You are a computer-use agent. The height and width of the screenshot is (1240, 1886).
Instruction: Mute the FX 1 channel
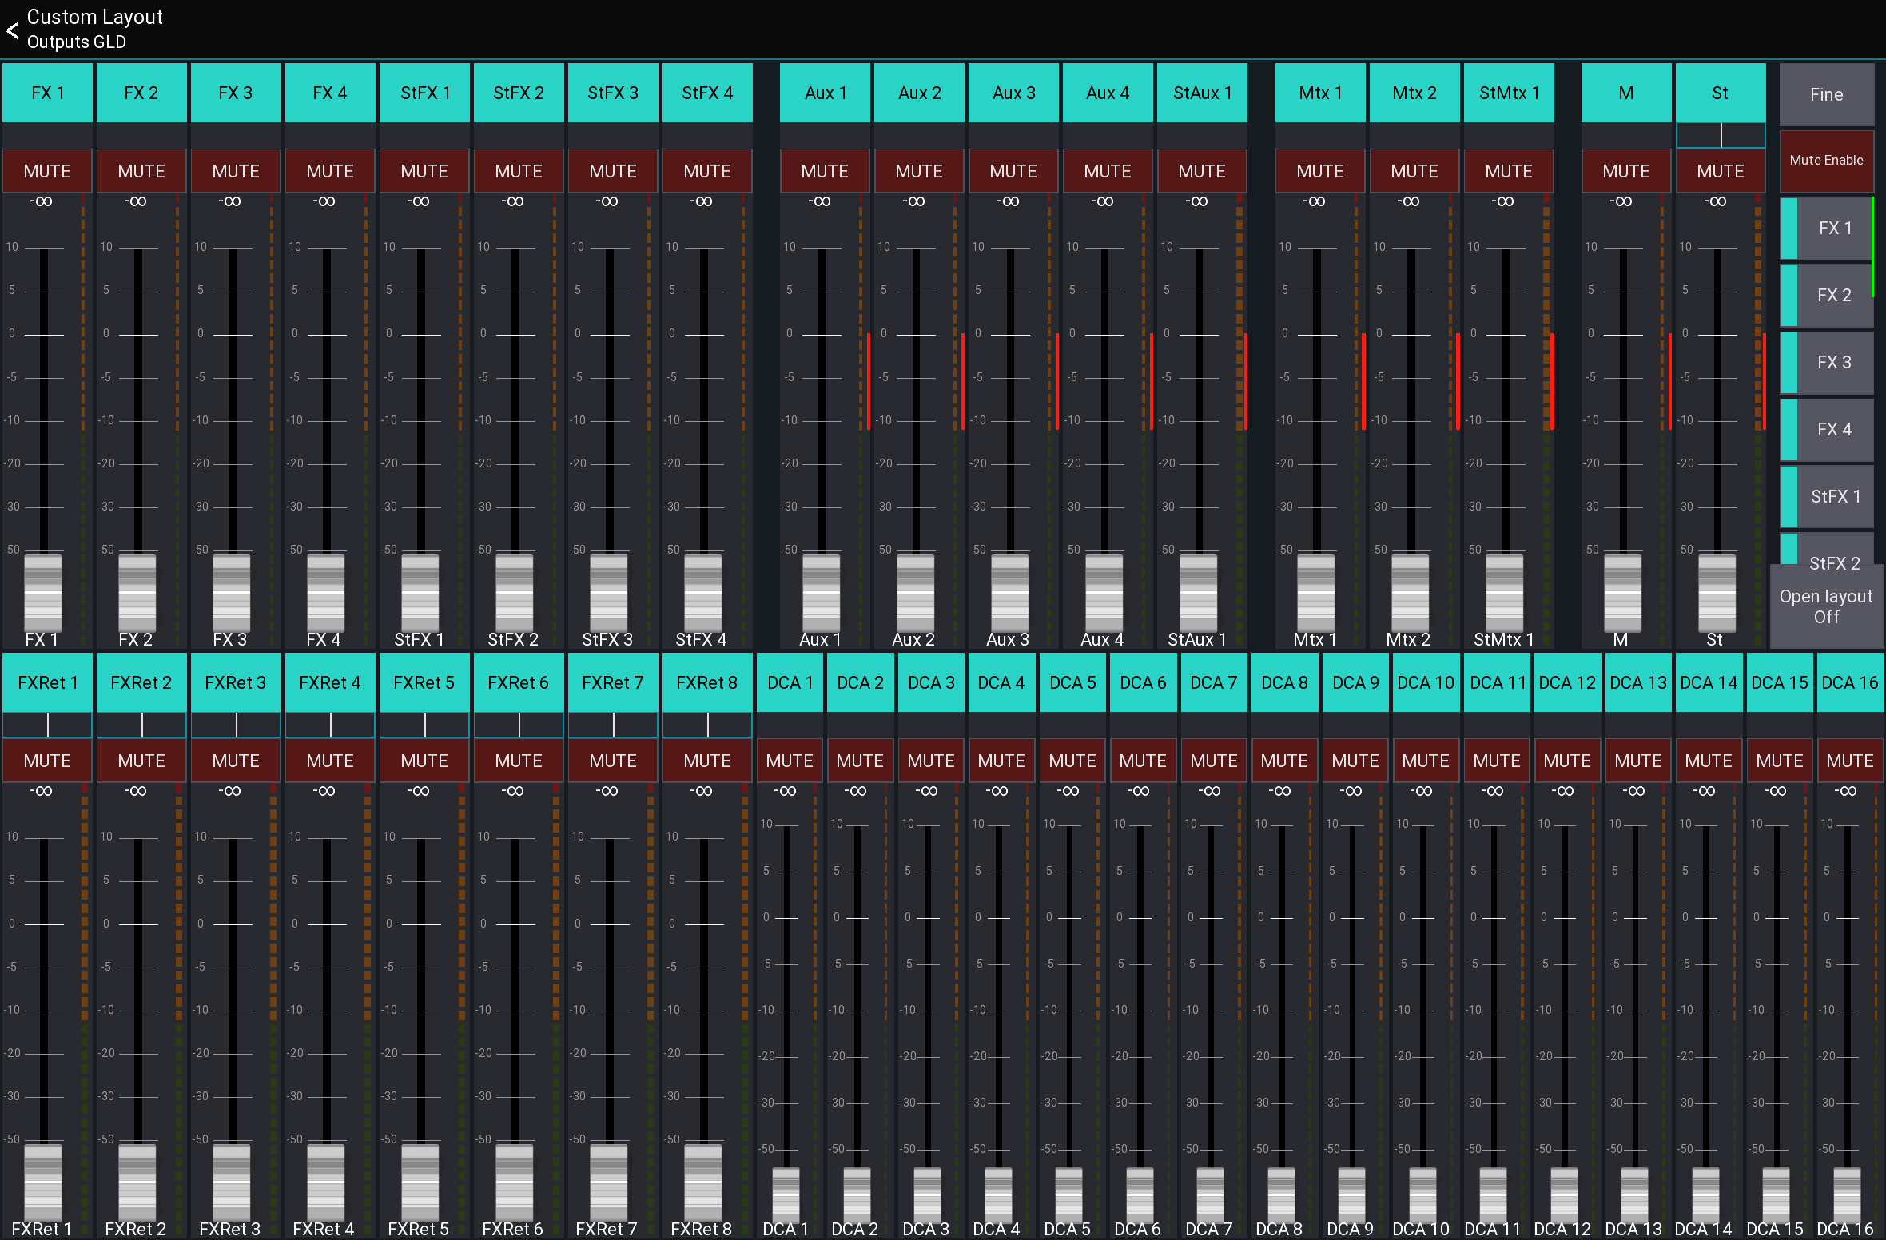47,171
